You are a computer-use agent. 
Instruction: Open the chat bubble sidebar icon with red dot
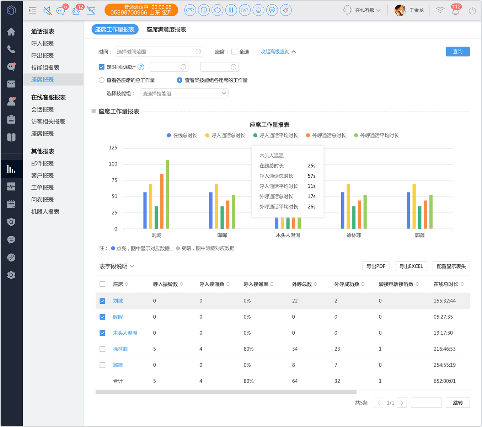pos(11,66)
